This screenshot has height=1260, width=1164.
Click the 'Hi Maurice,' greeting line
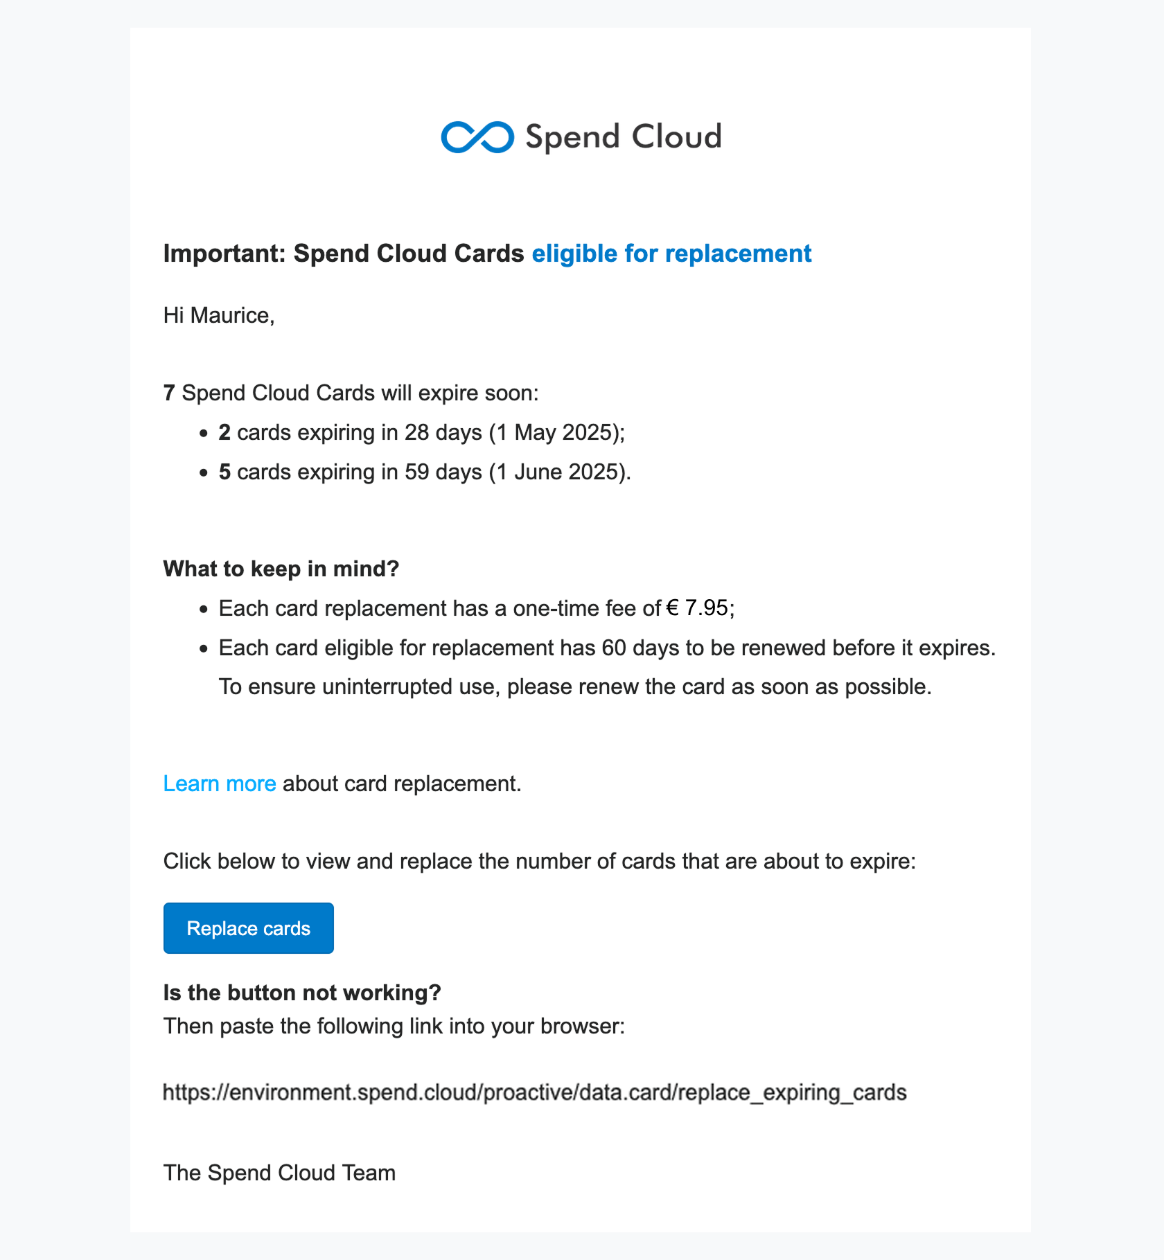219,315
